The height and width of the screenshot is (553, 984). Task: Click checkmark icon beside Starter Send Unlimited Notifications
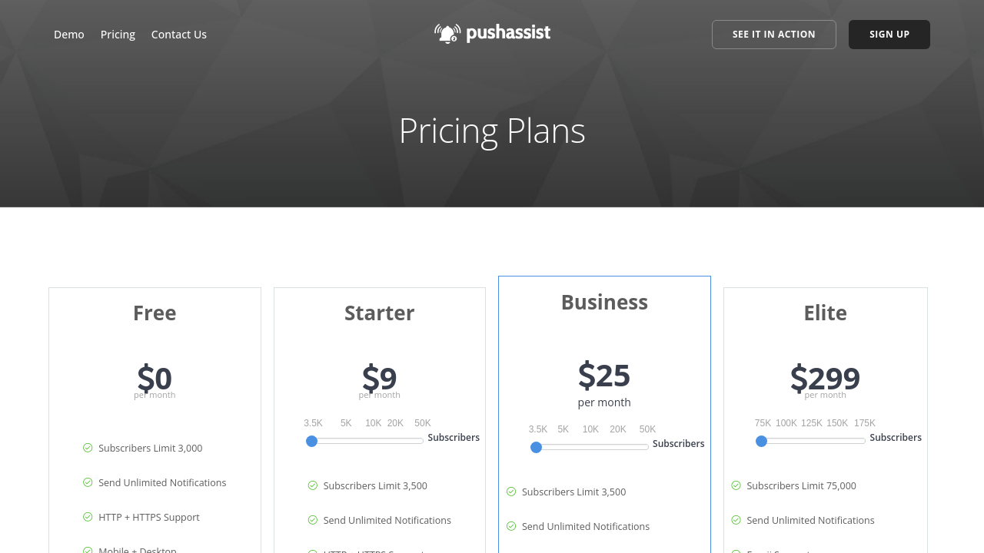313,520
